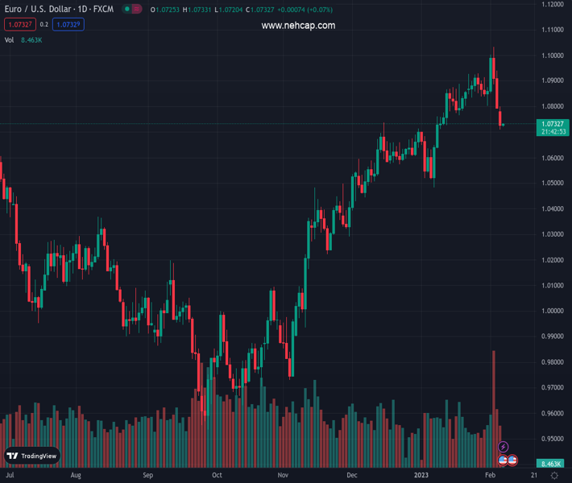Click the volume value 8.463K in legend
Screen dimensions: 572x483
tap(31, 39)
